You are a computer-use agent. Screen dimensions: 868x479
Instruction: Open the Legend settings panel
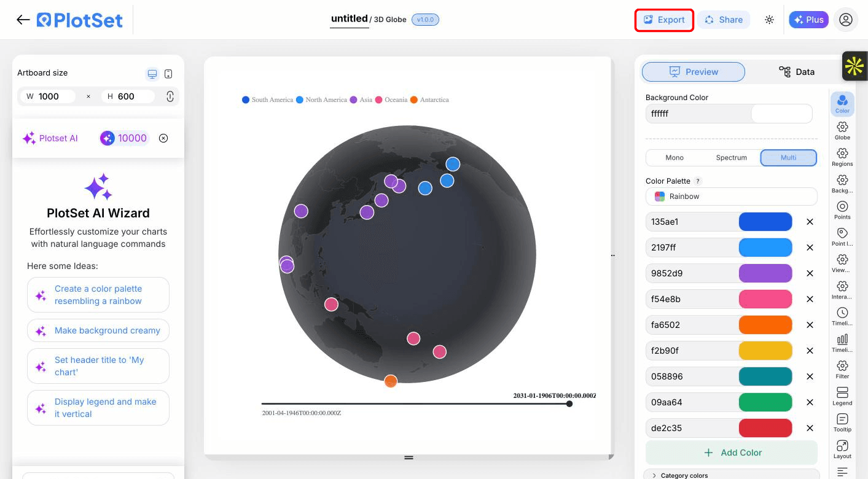[842, 396]
